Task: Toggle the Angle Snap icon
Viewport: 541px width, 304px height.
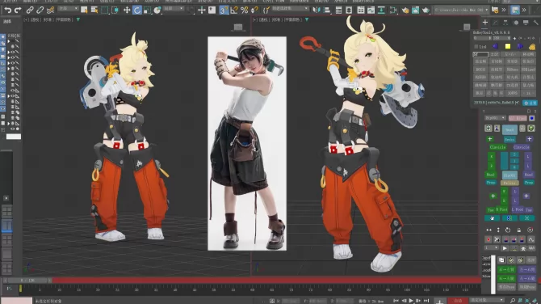Action: click(234, 11)
